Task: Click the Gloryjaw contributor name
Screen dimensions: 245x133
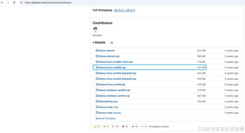Action: [x=97, y=35]
